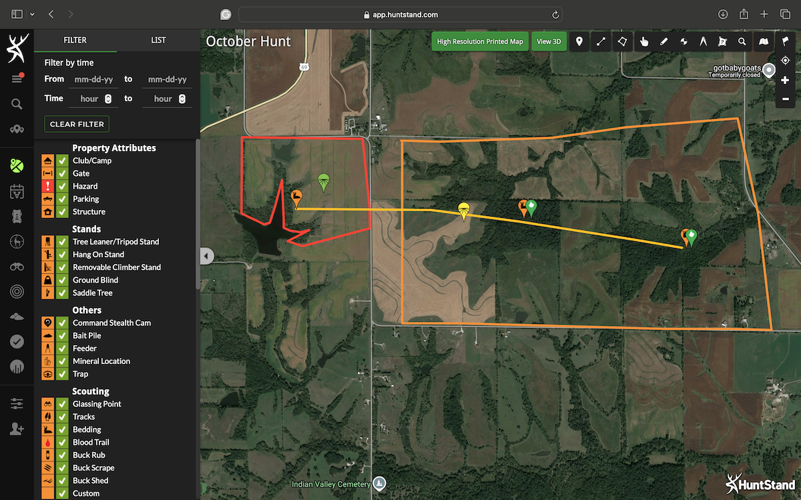Collapse the side panel with arrow handle
801x500 pixels.
(x=206, y=256)
